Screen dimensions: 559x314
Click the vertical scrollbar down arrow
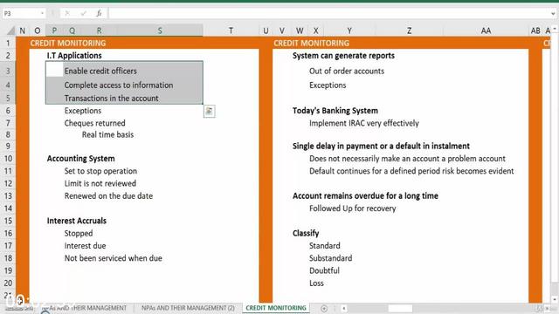[555, 300]
